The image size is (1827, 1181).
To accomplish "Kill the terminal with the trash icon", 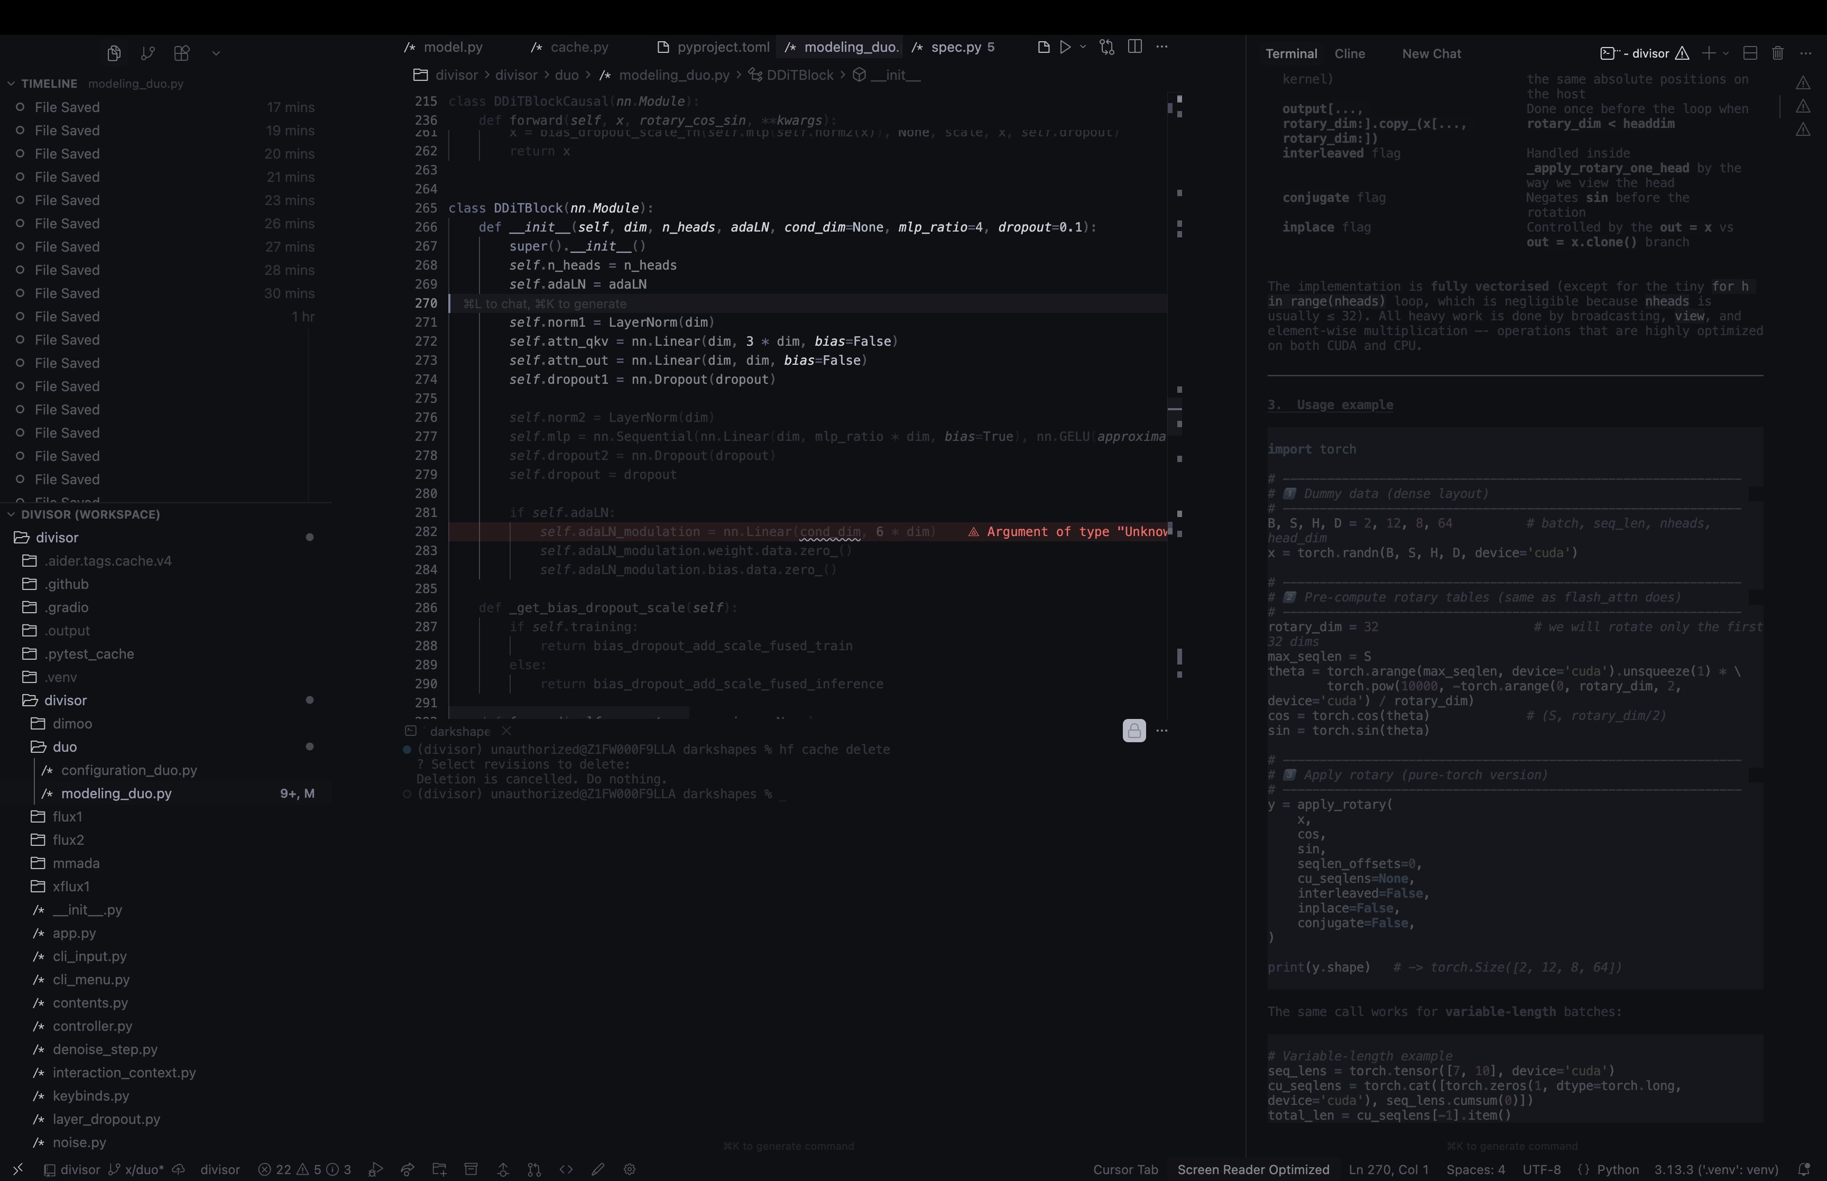I will 1777,53.
